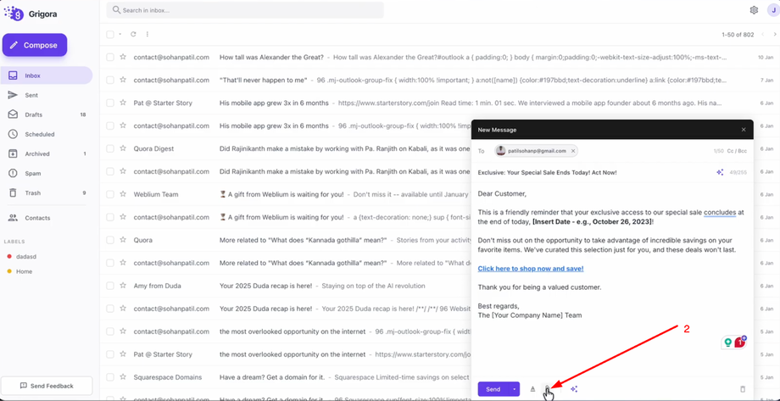The image size is (780, 401).
Task: Refresh the inbox list
Action: pyautogui.click(x=133, y=34)
